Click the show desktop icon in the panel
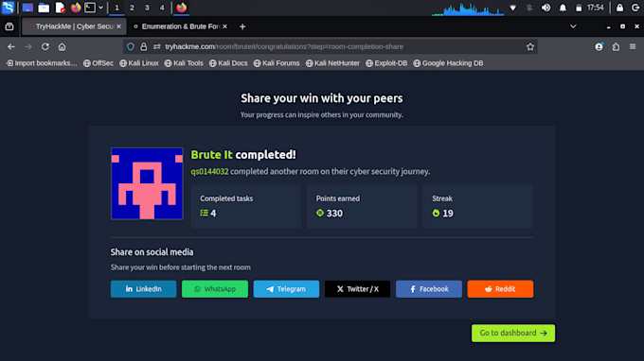Image resolution: width=644 pixels, height=361 pixels. tap(27, 8)
